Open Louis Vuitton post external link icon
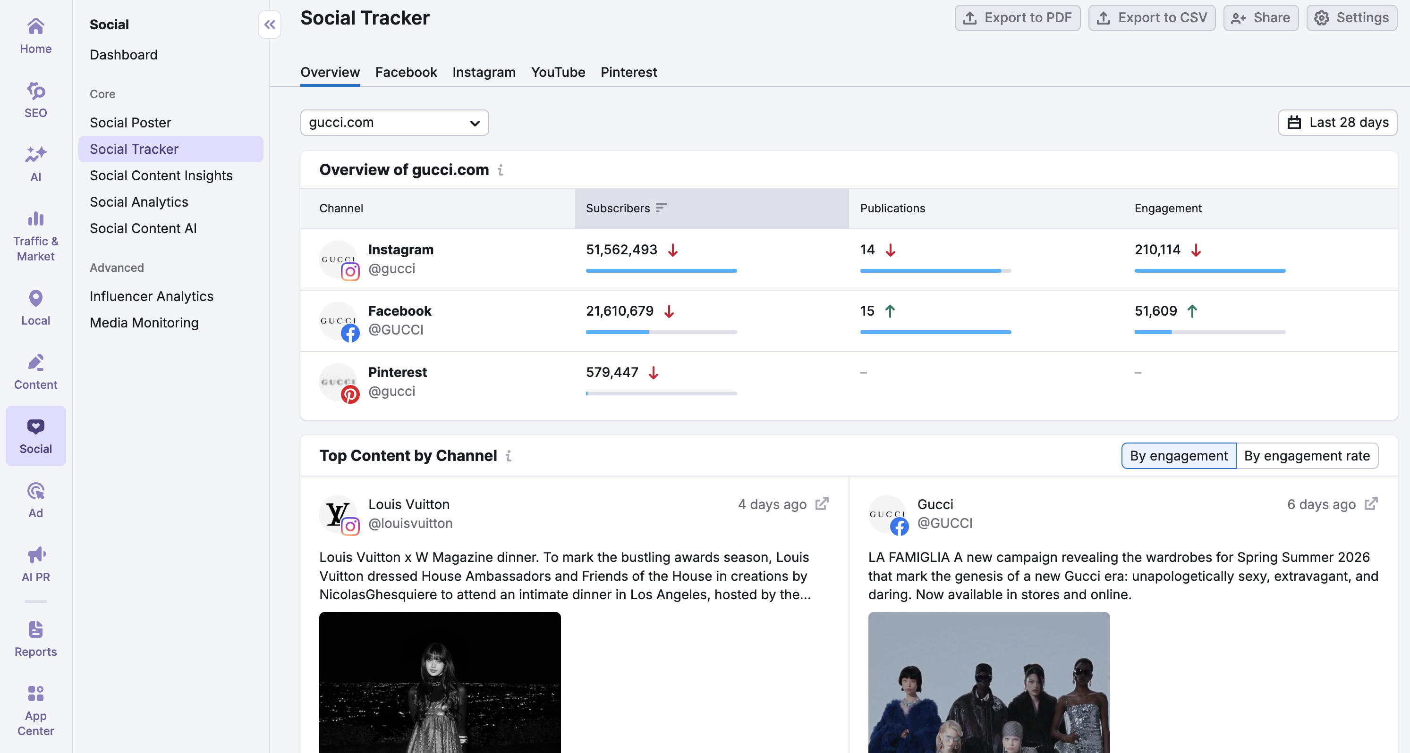This screenshot has width=1410, height=753. coord(822,503)
